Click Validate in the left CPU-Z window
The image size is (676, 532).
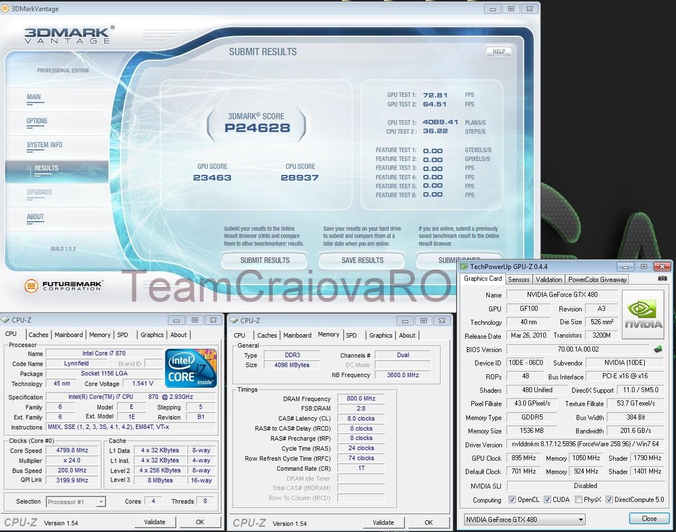click(x=154, y=522)
